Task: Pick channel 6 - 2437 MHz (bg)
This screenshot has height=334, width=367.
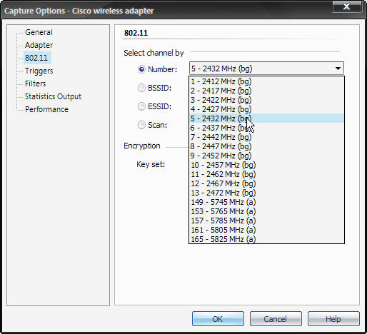Action: point(266,128)
